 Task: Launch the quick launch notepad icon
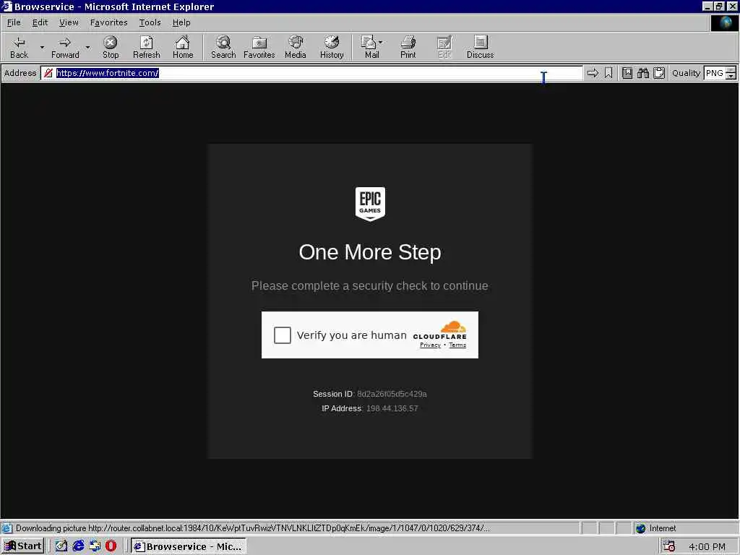pyautogui.click(x=61, y=546)
